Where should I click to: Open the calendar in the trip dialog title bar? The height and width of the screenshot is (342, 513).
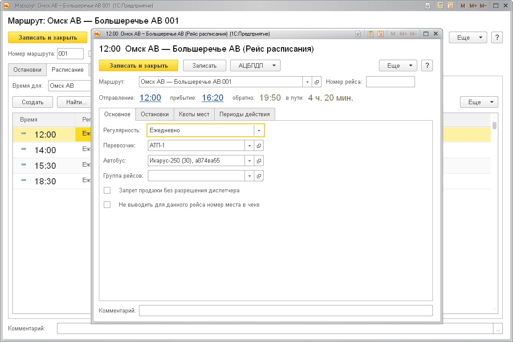(x=380, y=34)
